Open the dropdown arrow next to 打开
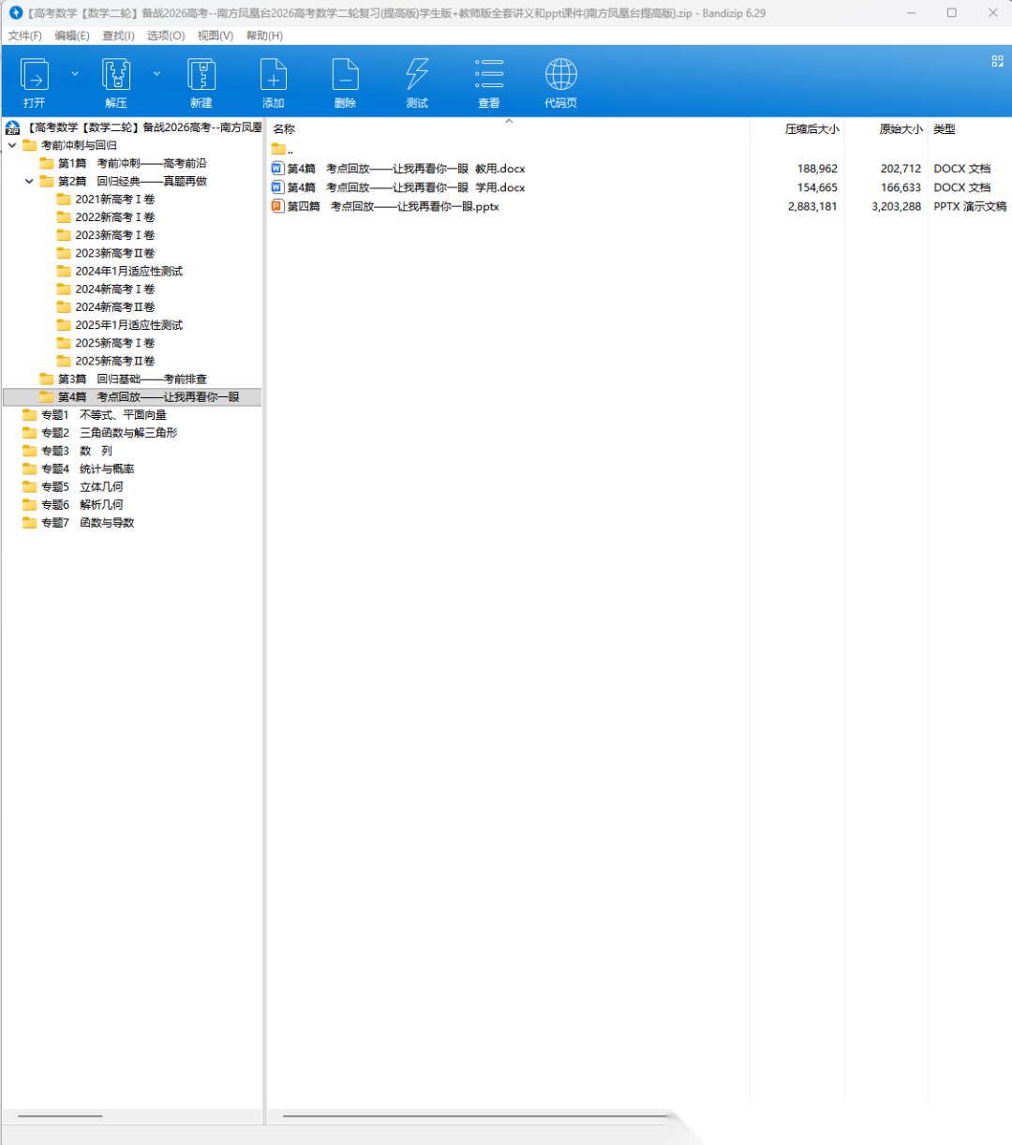This screenshot has width=1012, height=1145. tap(75, 74)
